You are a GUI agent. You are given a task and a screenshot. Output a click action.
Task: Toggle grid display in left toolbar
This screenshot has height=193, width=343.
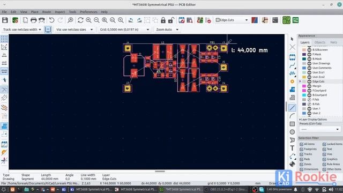4,39
